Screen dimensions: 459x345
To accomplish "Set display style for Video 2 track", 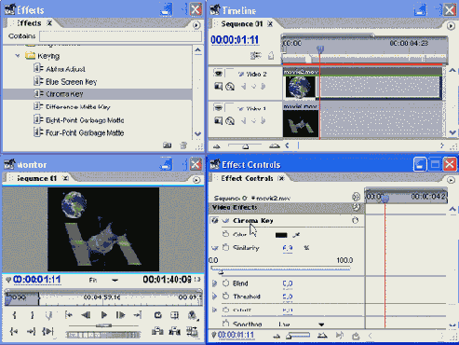I will click(x=218, y=87).
